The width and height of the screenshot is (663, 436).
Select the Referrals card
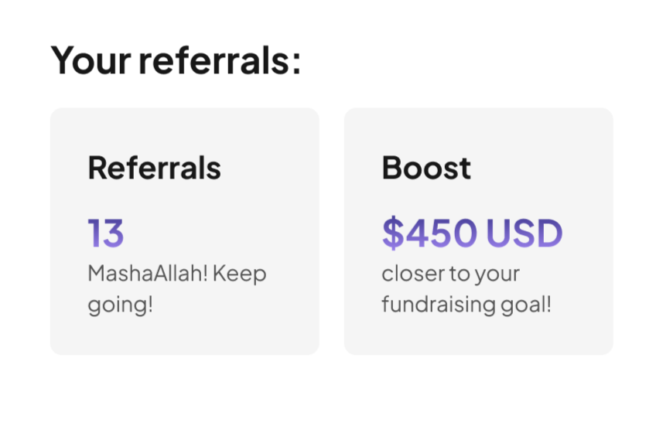[x=185, y=231]
